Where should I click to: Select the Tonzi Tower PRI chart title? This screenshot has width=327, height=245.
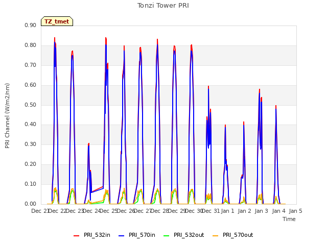click(163, 6)
